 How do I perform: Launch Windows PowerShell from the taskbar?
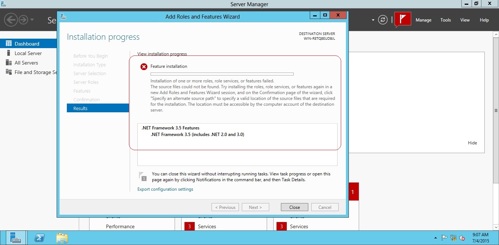(39, 237)
